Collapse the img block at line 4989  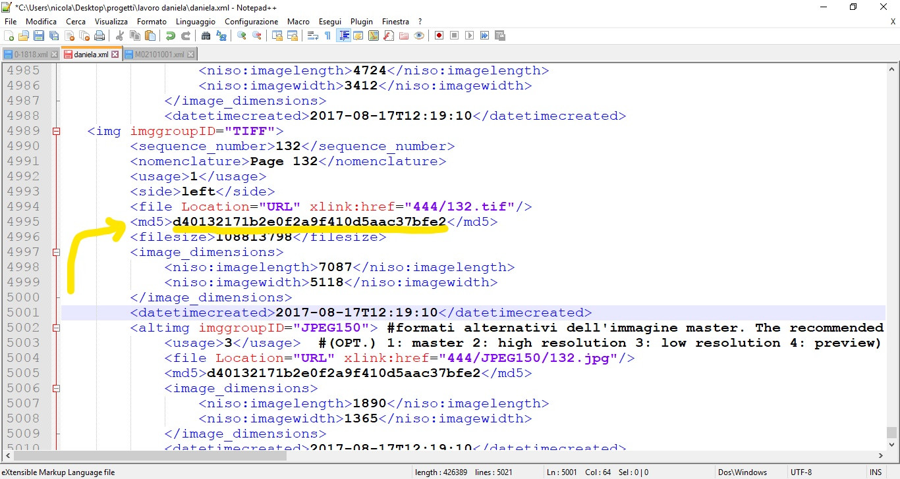click(x=57, y=131)
